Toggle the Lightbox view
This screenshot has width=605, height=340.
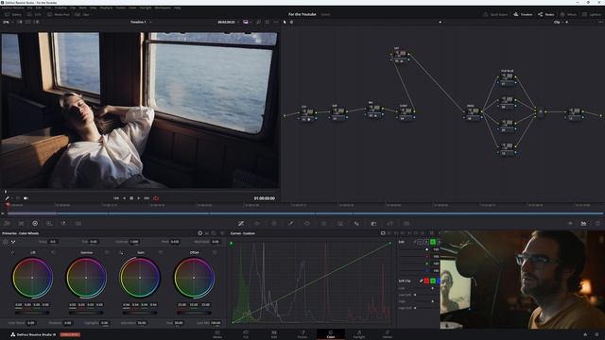[x=592, y=14]
